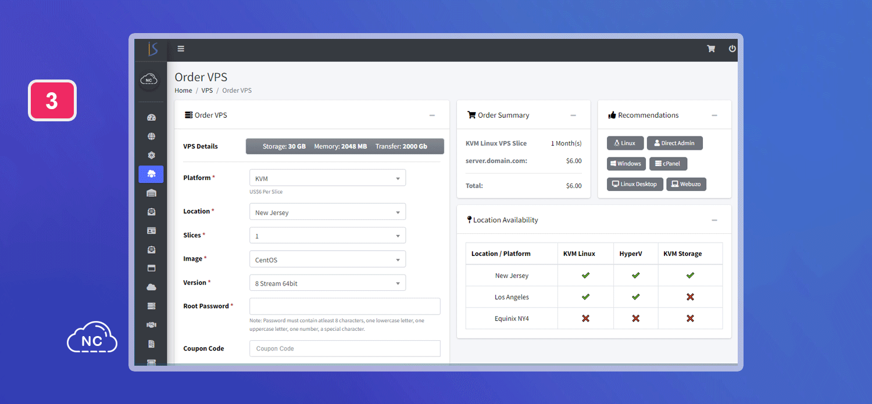The height and width of the screenshot is (404, 872).
Task: Go to Home in the breadcrumb
Action: pyautogui.click(x=183, y=91)
